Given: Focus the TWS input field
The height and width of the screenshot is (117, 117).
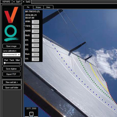Looking at the screenshot, I should (35, 27).
